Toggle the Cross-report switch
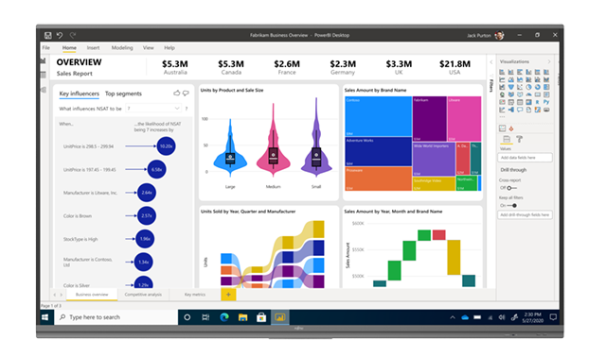 coord(511,188)
